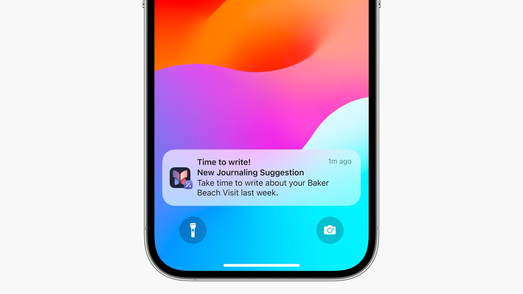Access lock screen camera button

[x=329, y=230]
